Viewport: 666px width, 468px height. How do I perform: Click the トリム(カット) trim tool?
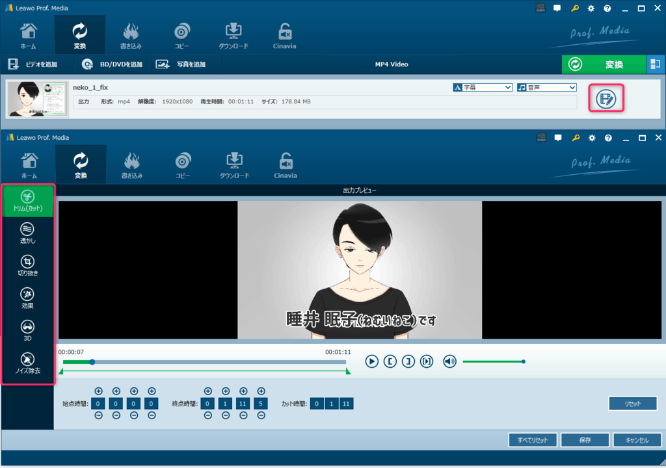[27, 201]
